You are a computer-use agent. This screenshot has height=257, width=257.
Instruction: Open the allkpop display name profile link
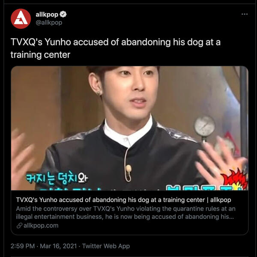pyautogui.click(x=47, y=15)
